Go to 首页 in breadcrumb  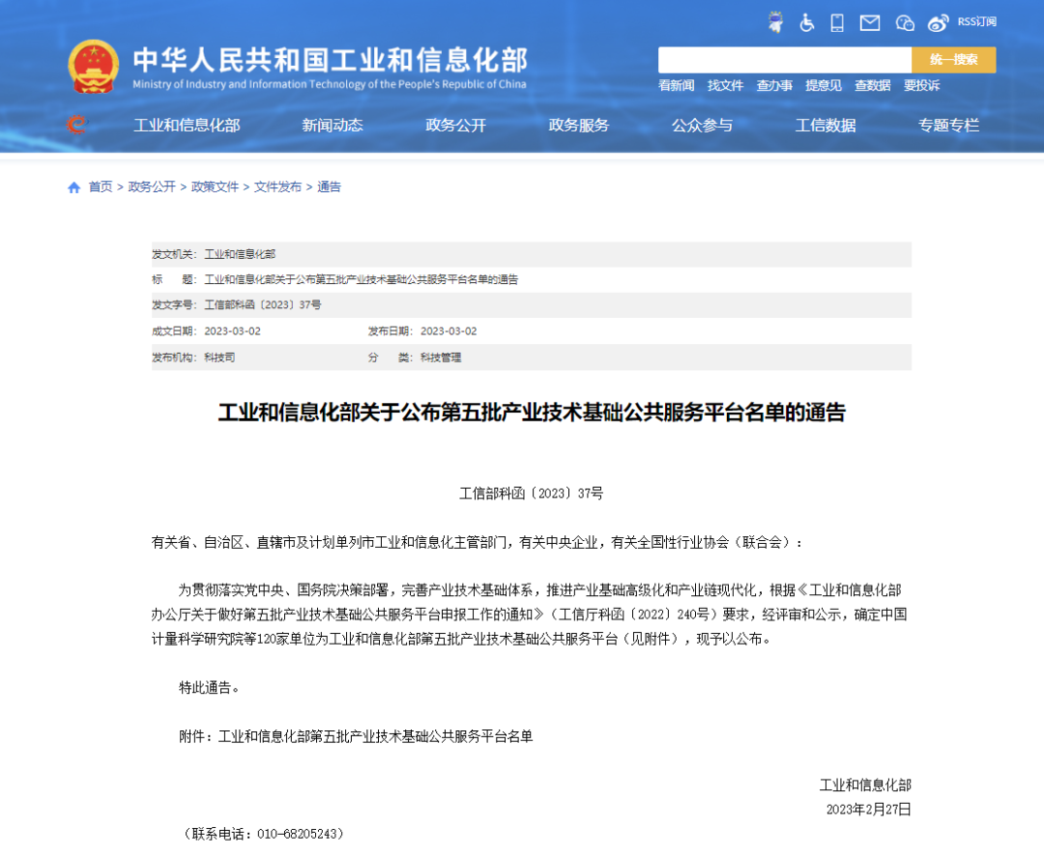tap(101, 187)
